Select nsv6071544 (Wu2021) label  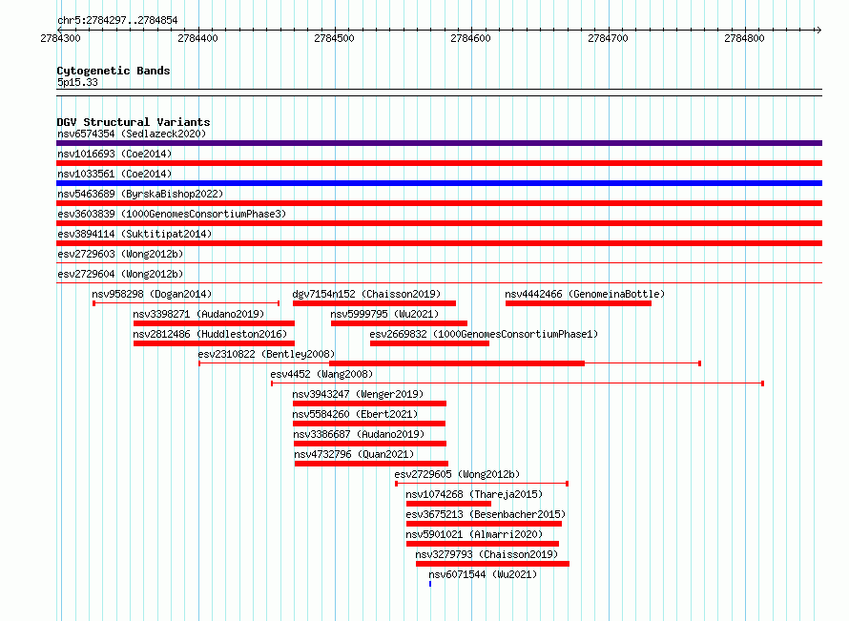coord(483,574)
